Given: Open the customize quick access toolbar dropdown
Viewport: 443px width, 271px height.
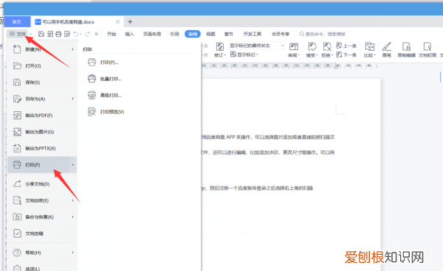Looking at the screenshot, I should click(96, 34).
